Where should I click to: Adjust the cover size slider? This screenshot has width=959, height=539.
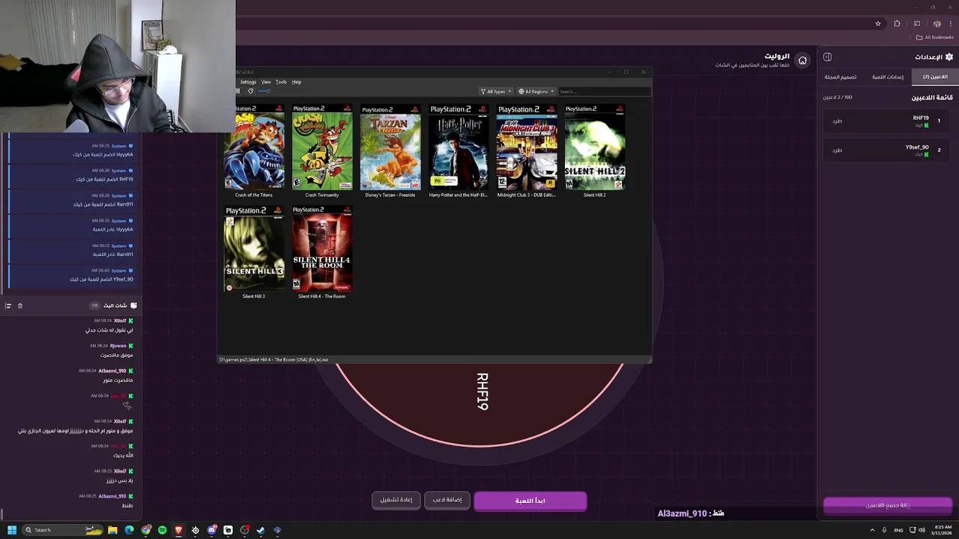(264, 91)
